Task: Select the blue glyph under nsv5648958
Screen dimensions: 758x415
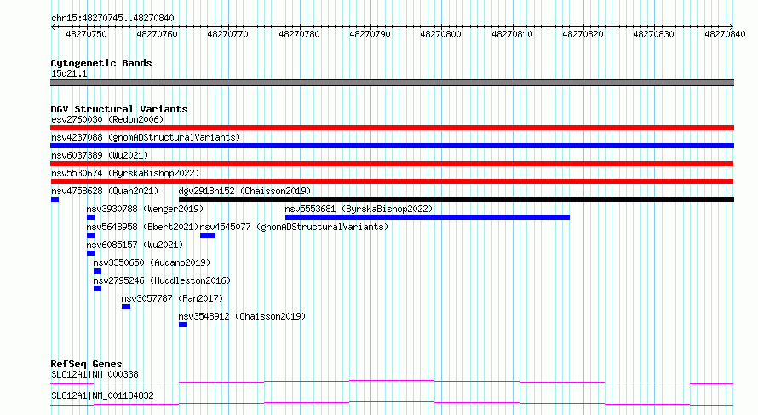Action: coord(90,235)
